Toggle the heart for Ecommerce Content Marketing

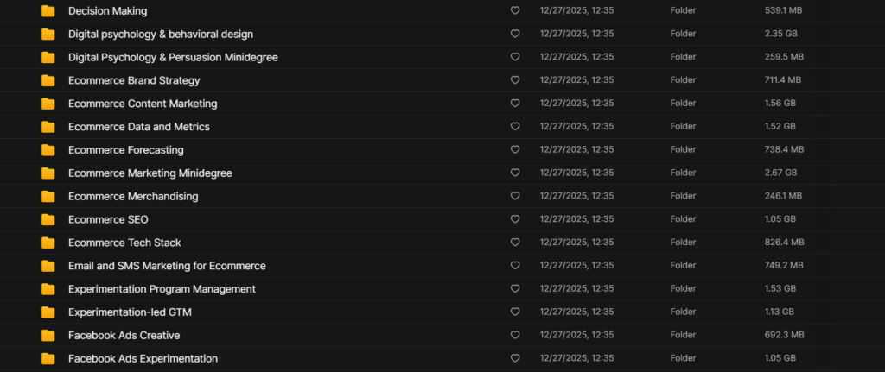click(515, 104)
